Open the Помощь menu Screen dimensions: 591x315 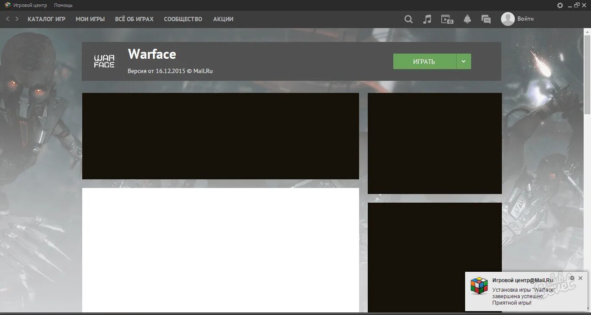click(x=63, y=5)
